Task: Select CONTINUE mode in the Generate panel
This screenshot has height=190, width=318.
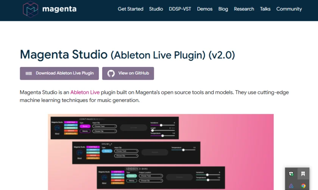Action: pos(117,172)
